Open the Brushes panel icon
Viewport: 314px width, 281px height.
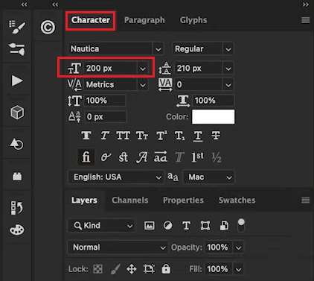tap(17, 49)
